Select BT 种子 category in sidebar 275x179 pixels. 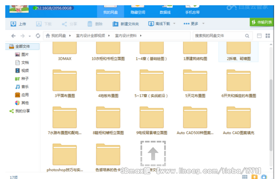tap(22, 79)
